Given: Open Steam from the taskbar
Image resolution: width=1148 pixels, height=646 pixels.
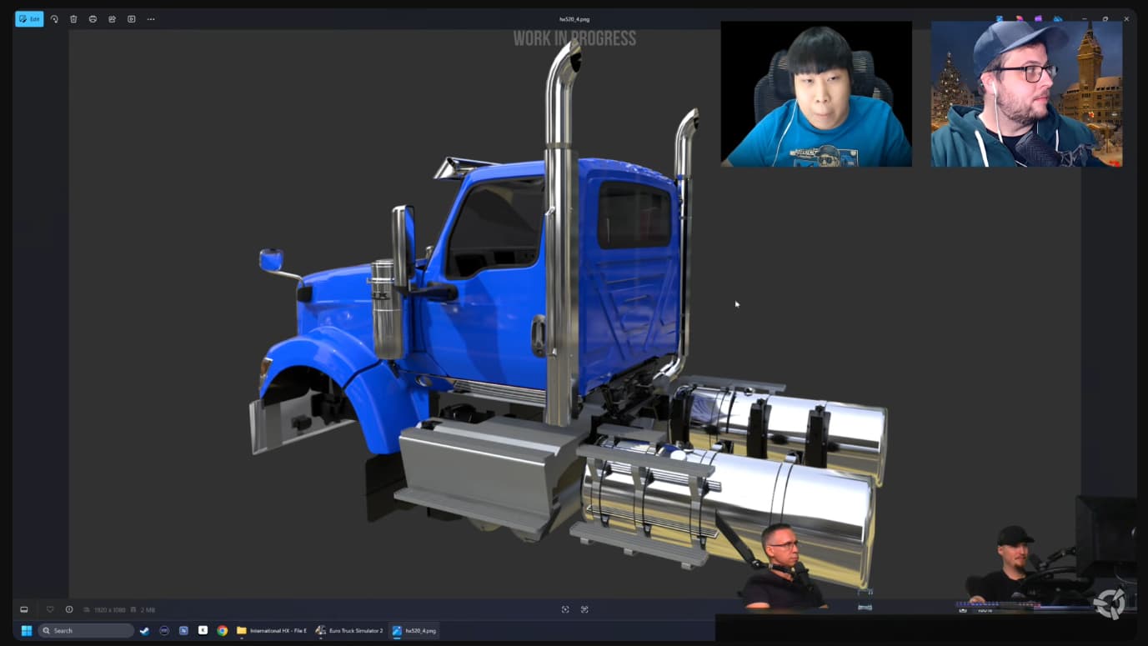Looking at the screenshot, I should [x=145, y=631].
